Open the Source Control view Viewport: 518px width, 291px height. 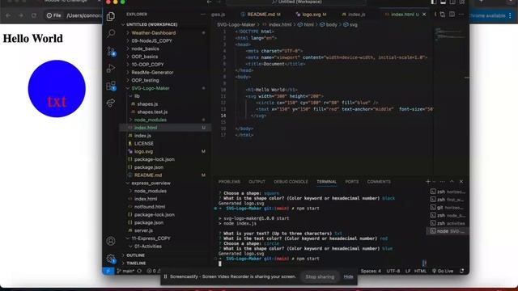pos(111,51)
